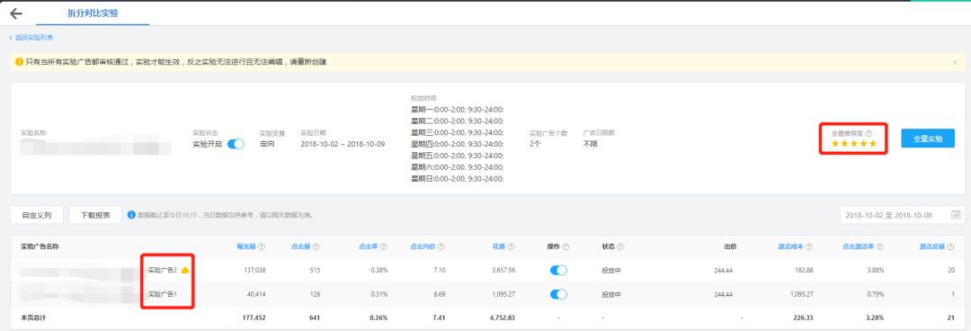Click the help icon next to 激活总量
This screenshot has width=971, height=331.
coord(950,246)
